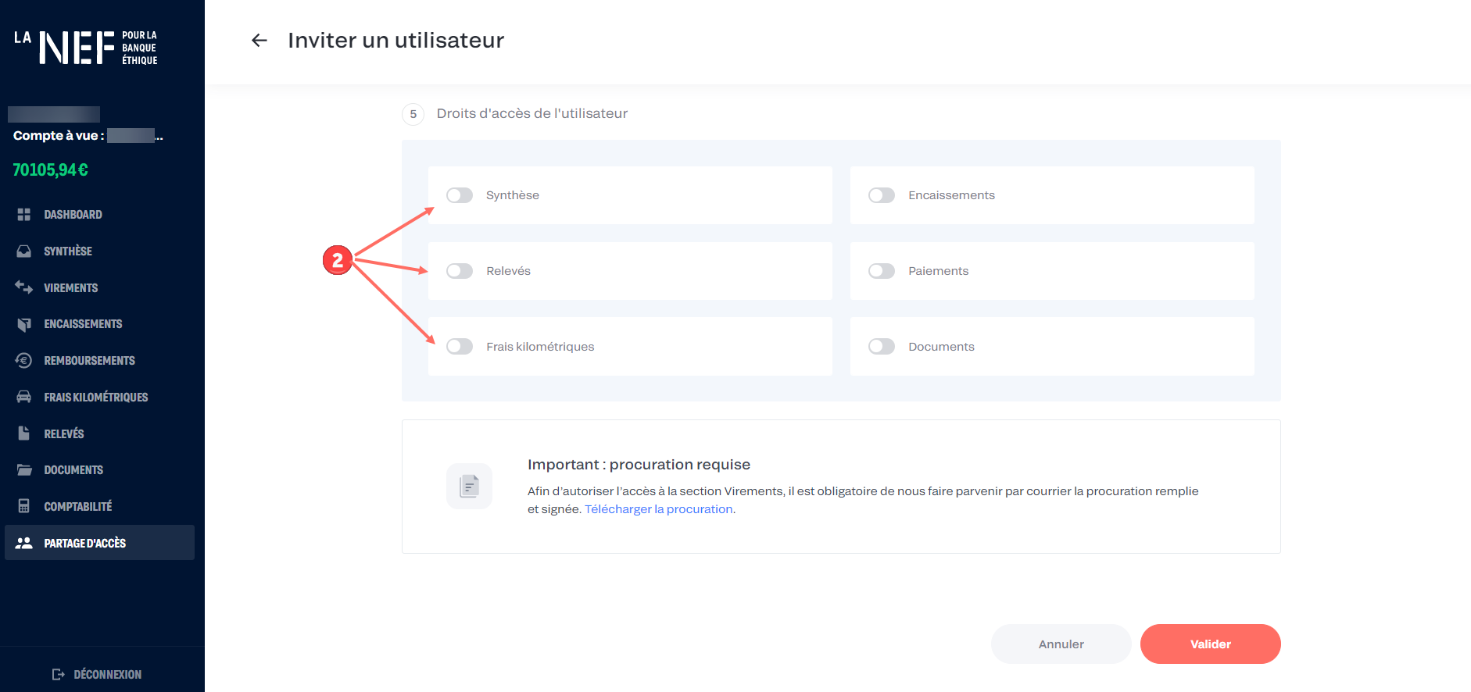Open the Télécharger la procuration link
1471x692 pixels.
point(659,509)
